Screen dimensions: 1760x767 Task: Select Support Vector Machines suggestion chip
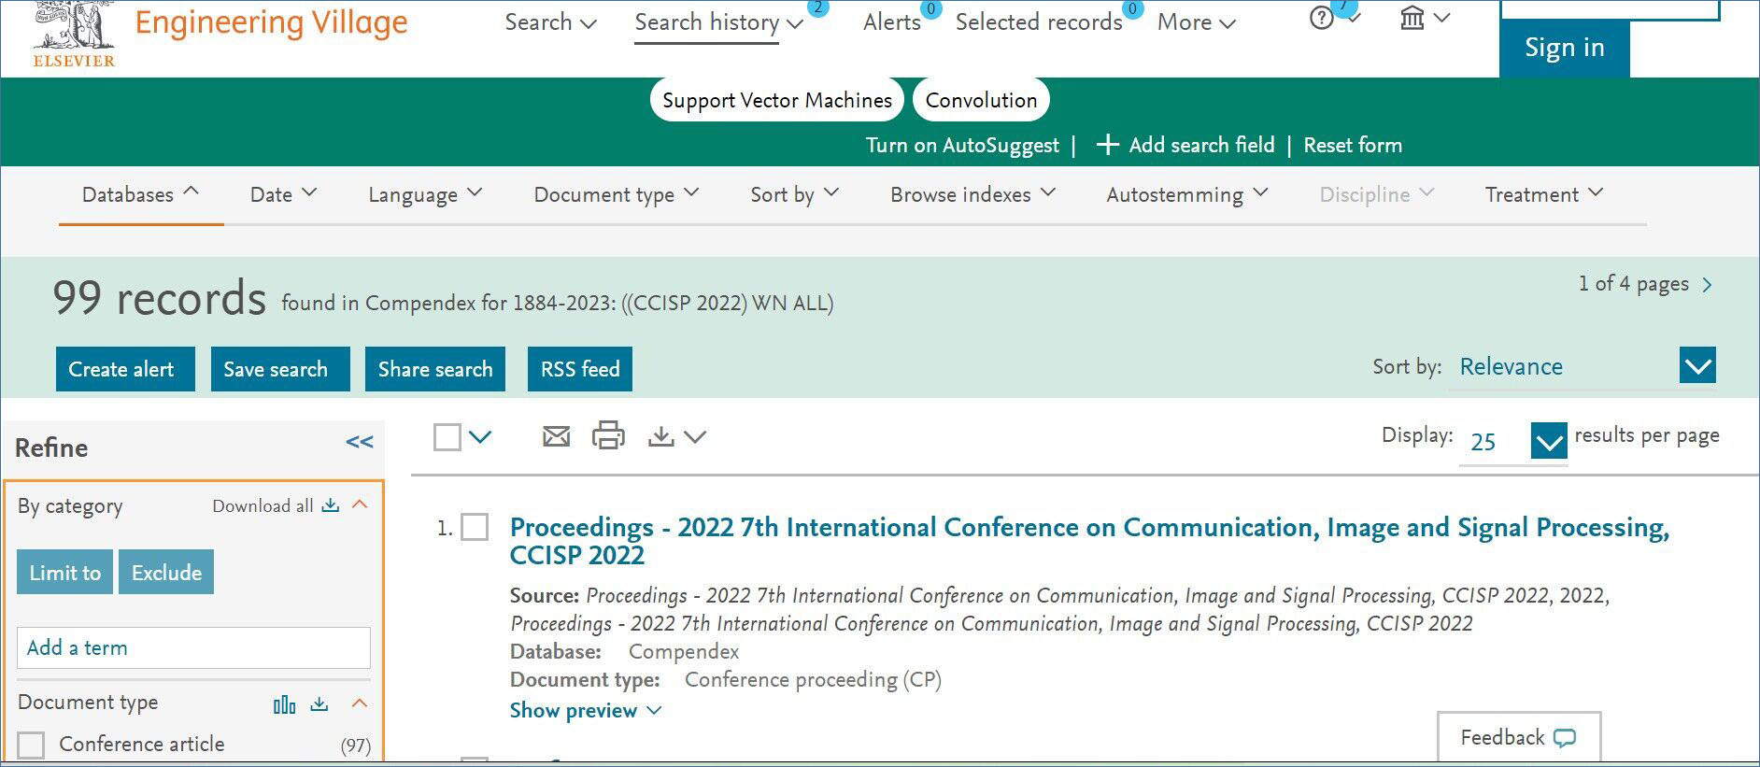[x=777, y=100]
